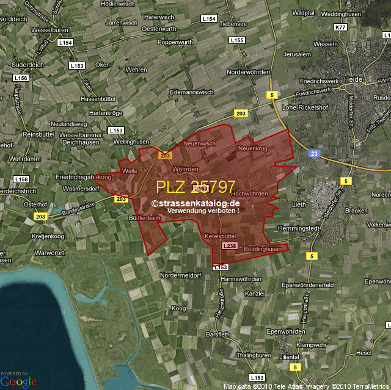391x390 pixels.
Task: Click the Google logo
Action: pos(18,381)
